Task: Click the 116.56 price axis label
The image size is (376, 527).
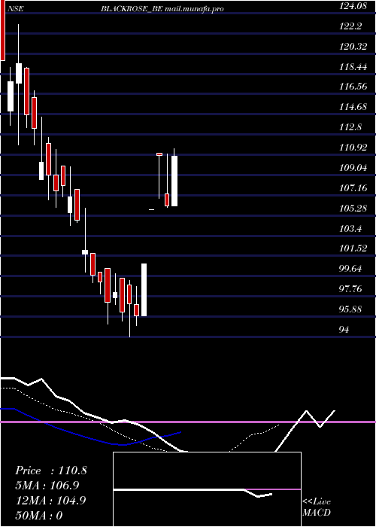Action: point(353,87)
